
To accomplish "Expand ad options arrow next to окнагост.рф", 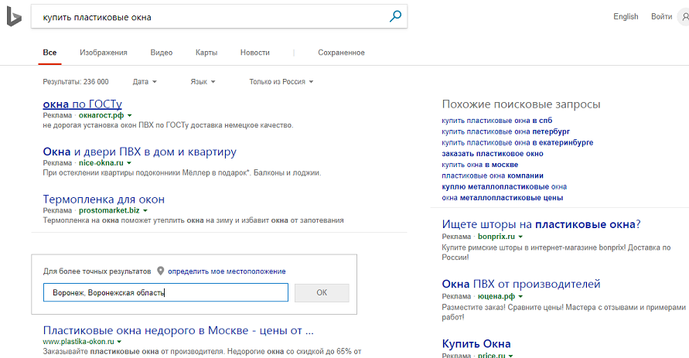I will [x=130, y=115].
